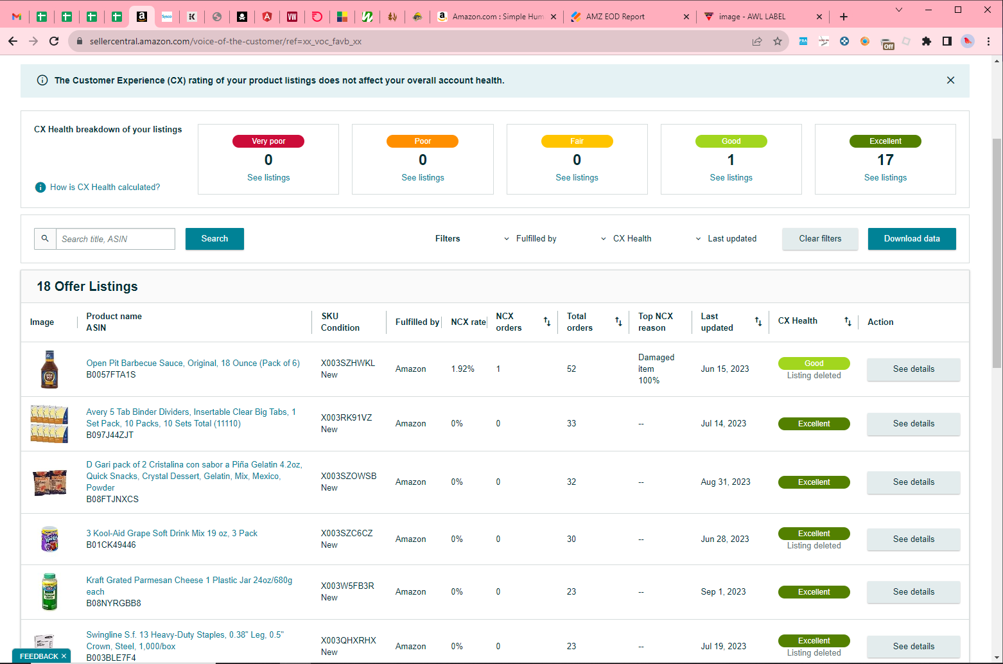Click the Avery Binder Dividers thumbnail
Viewport: 1003px width, 664px height.
[x=49, y=424]
